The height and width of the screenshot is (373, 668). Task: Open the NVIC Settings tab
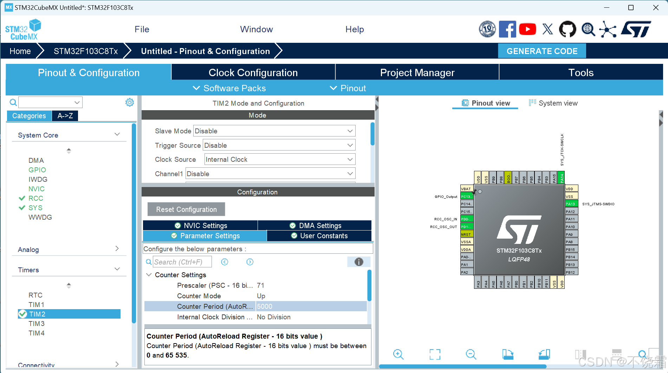[x=201, y=225]
